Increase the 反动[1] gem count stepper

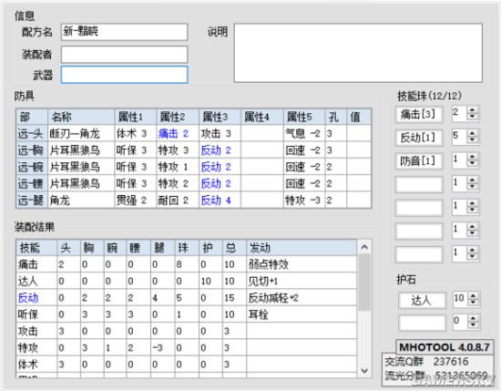[x=472, y=134]
